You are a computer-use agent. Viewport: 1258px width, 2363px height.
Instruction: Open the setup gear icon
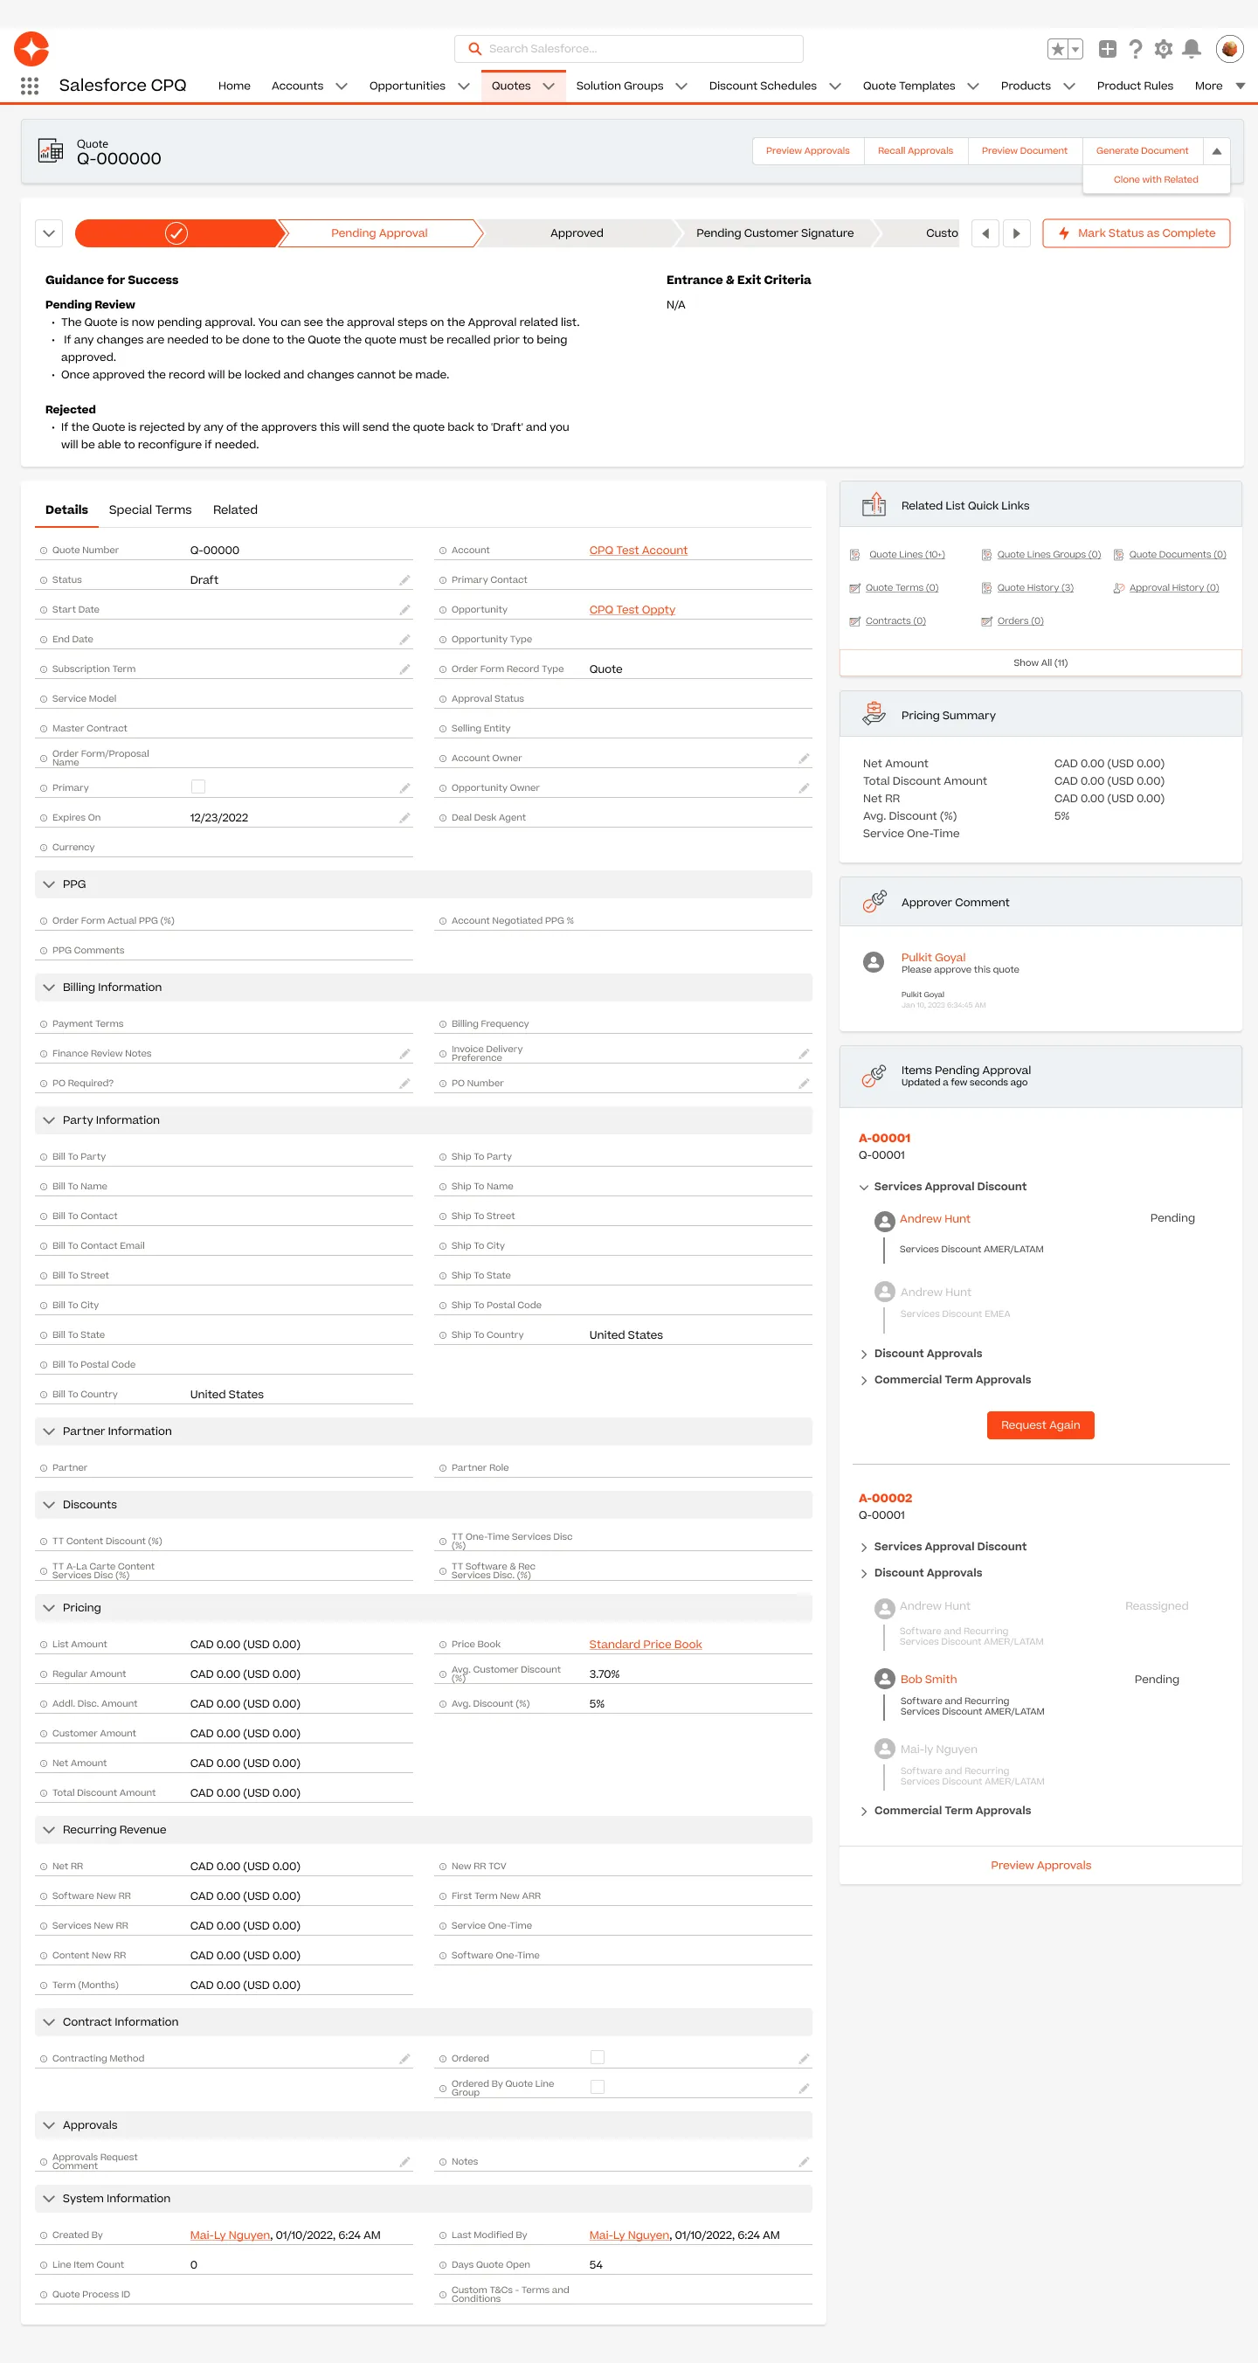1163,49
